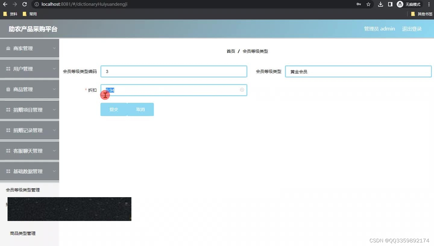Expand the 捐赠记录管理 chevron
This screenshot has width=434, height=246.
click(54, 130)
